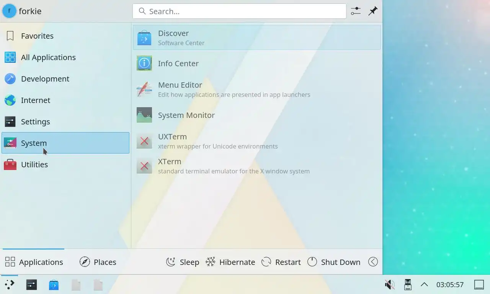490x294 pixels.
Task: Start System Monitor
Action: tap(256, 115)
